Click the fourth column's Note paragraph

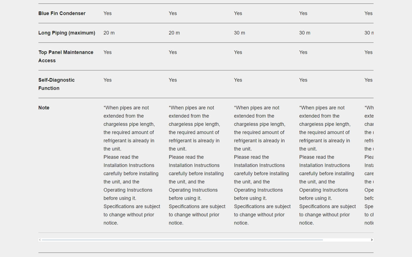pos(327,165)
